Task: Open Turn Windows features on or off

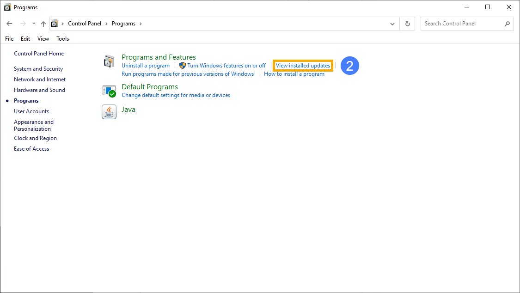Action: point(226,66)
